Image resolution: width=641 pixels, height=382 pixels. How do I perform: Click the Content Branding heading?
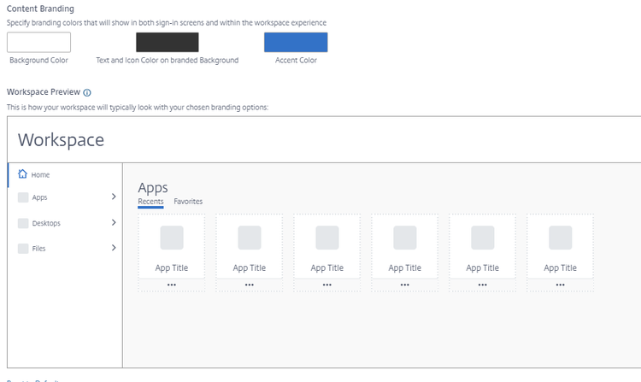click(x=40, y=9)
